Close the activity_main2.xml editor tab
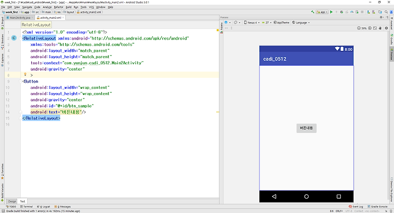Viewport: 394px width, 213px height. pyautogui.click(x=63, y=18)
